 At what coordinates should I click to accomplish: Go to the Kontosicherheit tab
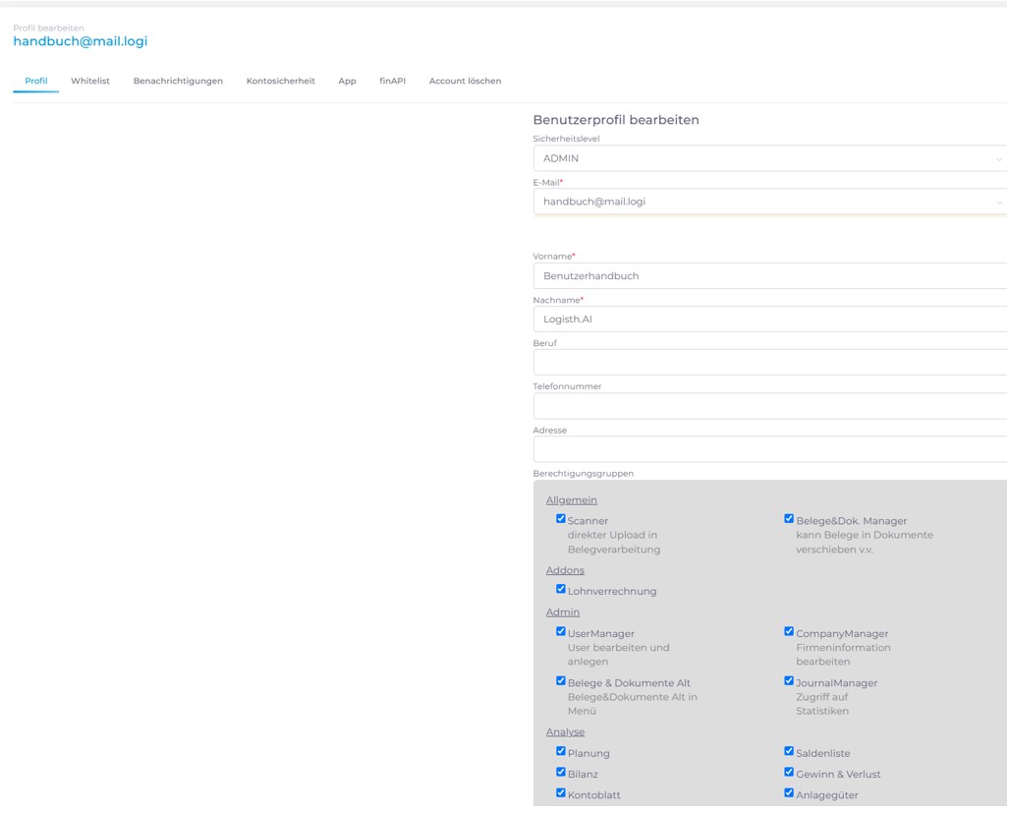(x=281, y=82)
